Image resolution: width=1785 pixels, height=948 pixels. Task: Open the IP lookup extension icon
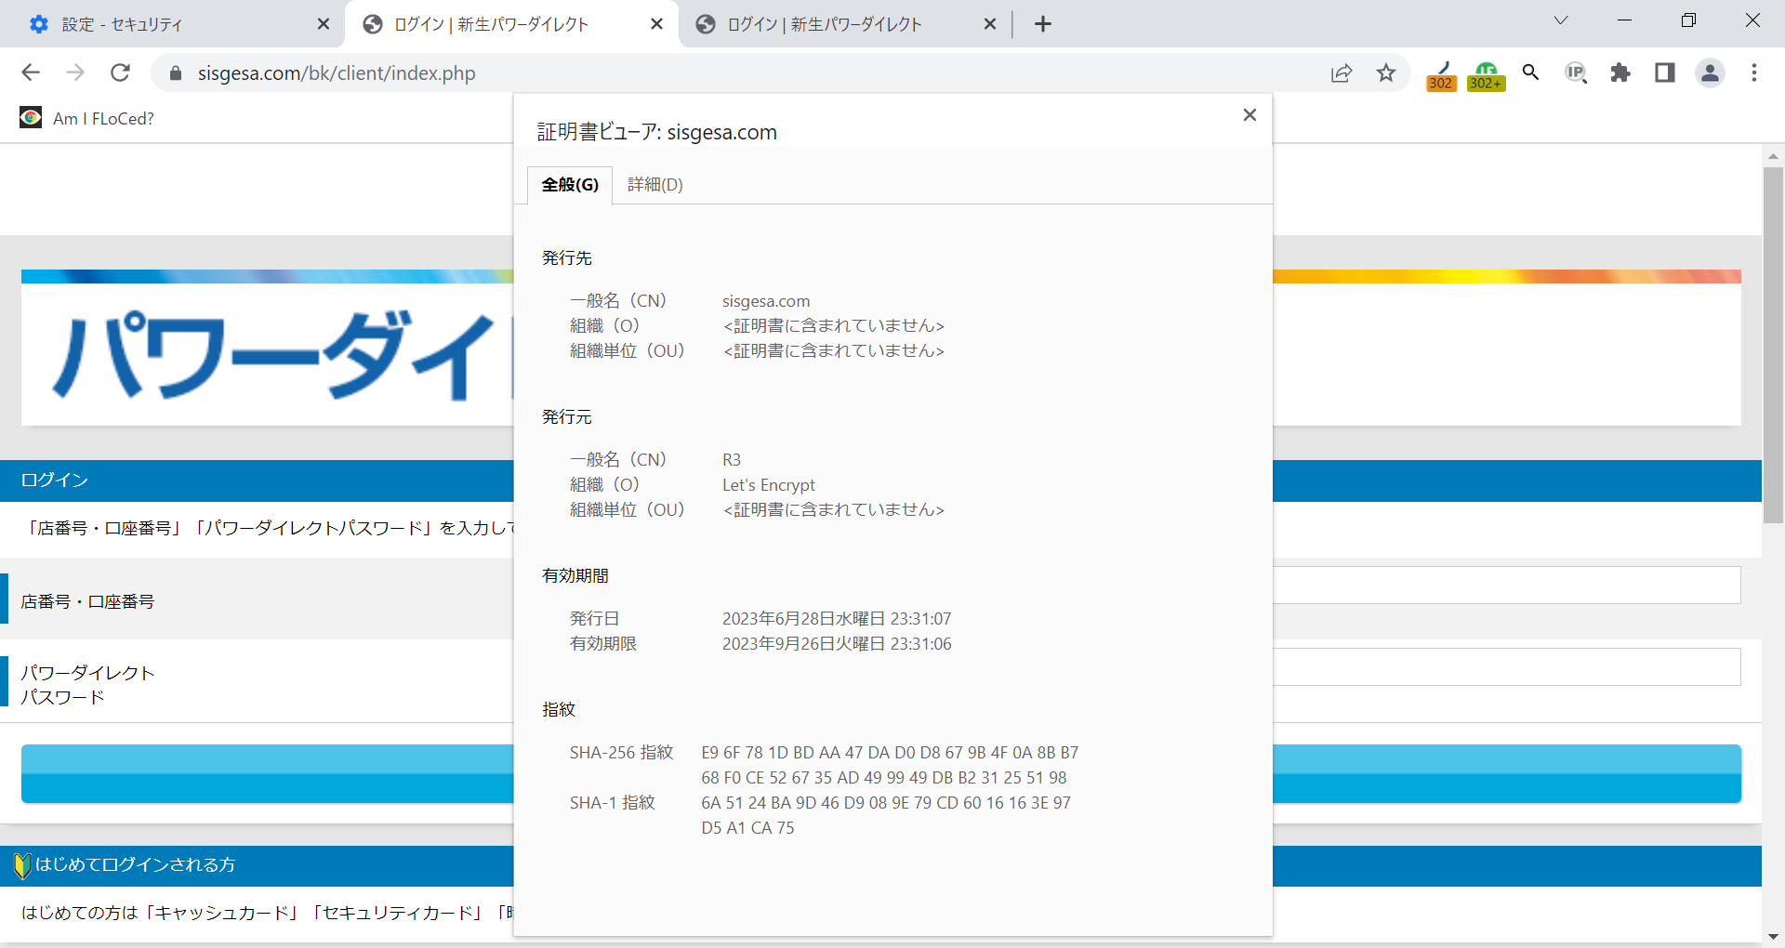pyautogui.click(x=1575, y=72)
